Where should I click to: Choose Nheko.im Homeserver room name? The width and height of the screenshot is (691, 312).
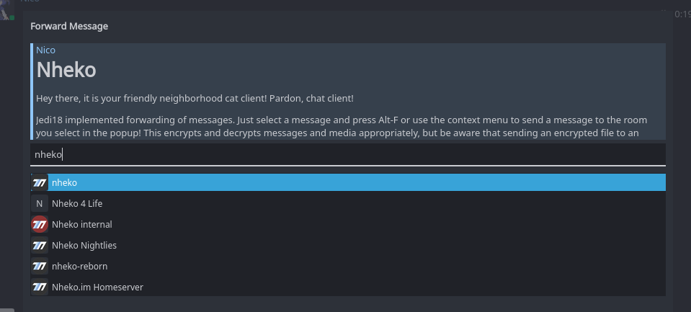(97, 288)
